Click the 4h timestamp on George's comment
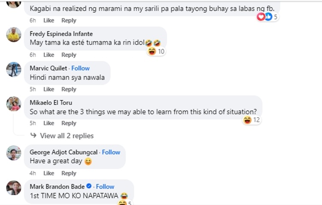Image resolution: width=322 pixels, height=205 pixels. point(33,173)
